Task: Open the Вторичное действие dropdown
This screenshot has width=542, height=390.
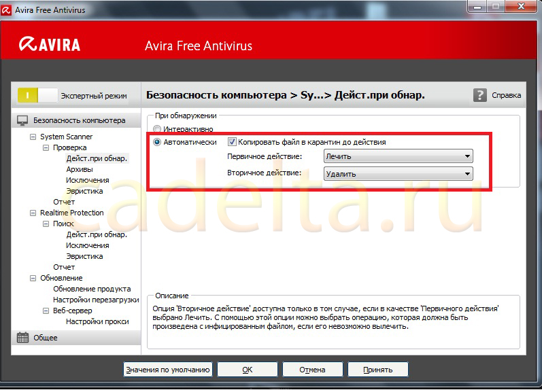Action: pos(399,174)
